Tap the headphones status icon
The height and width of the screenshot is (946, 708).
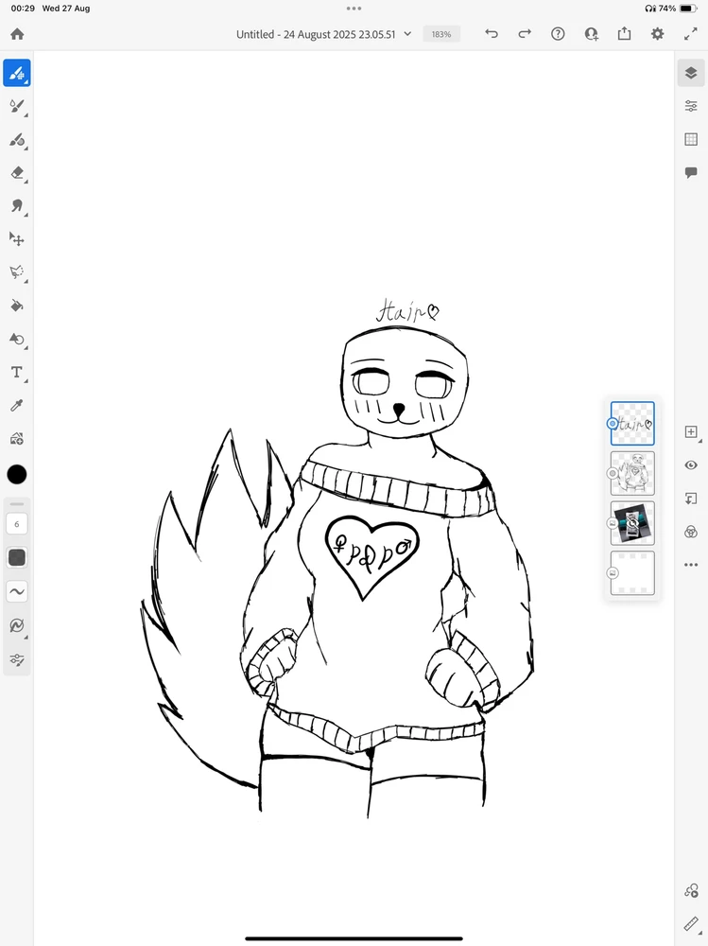click(x=650, y=9)
